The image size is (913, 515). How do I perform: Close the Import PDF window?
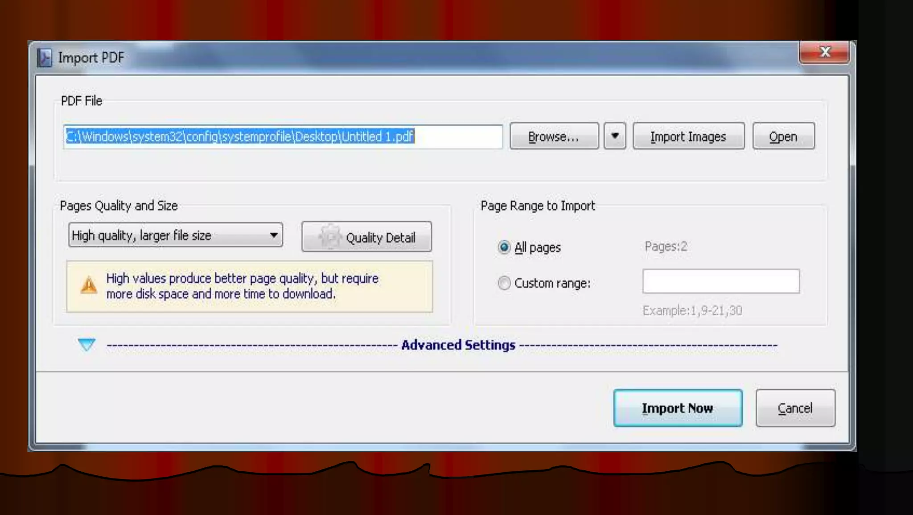coord(824,52)
